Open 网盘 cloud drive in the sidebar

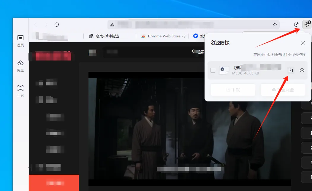coord(20,66)
